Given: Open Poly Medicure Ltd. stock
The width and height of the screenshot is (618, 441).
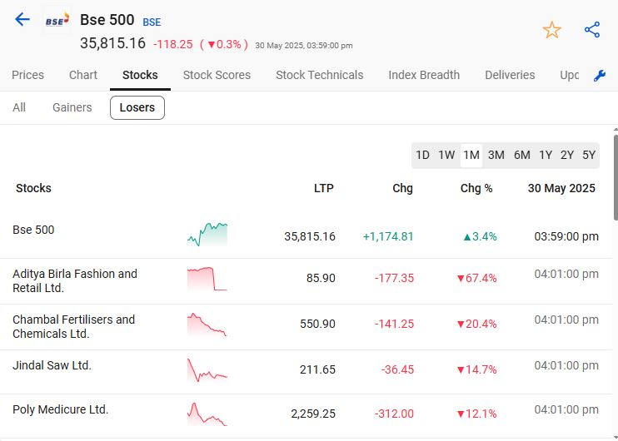Looking at the screenshot, I should 60,409.
